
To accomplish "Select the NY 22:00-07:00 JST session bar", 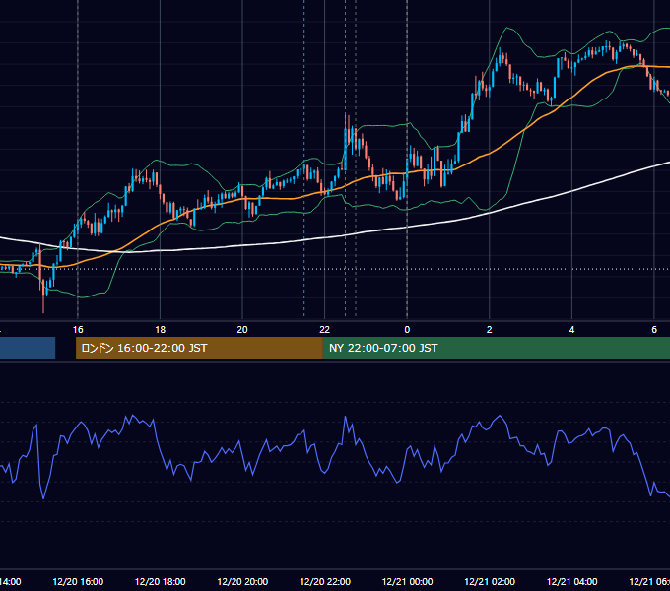I will pyautogui.click(x=496, y=348).
